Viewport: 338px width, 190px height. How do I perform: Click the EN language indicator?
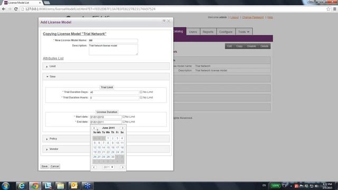(264, 185)
